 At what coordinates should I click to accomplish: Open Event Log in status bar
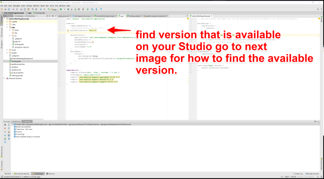(x=298, y=174)
